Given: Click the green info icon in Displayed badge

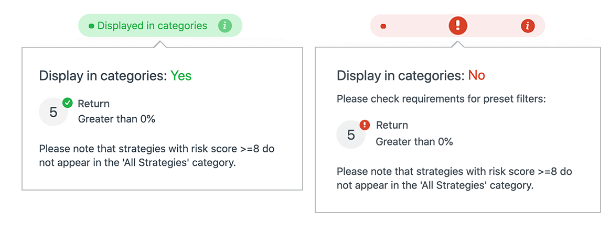Looking at the screenshot, I should pyautogui.click(x=225, y=25).
